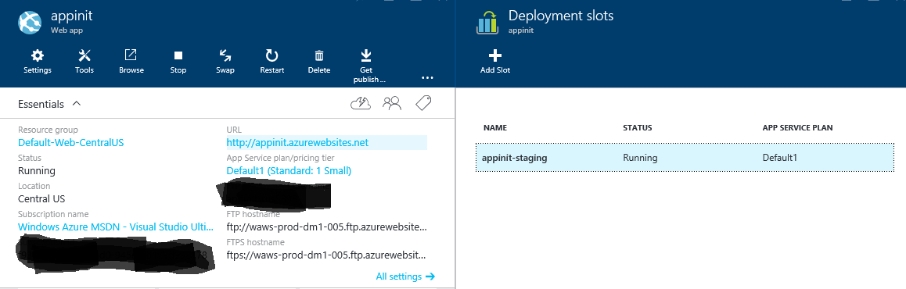Open Default1 (Standard: 1 Small) plan link
The height and width of the screenshot is (289, 906).
click(289, 171)
